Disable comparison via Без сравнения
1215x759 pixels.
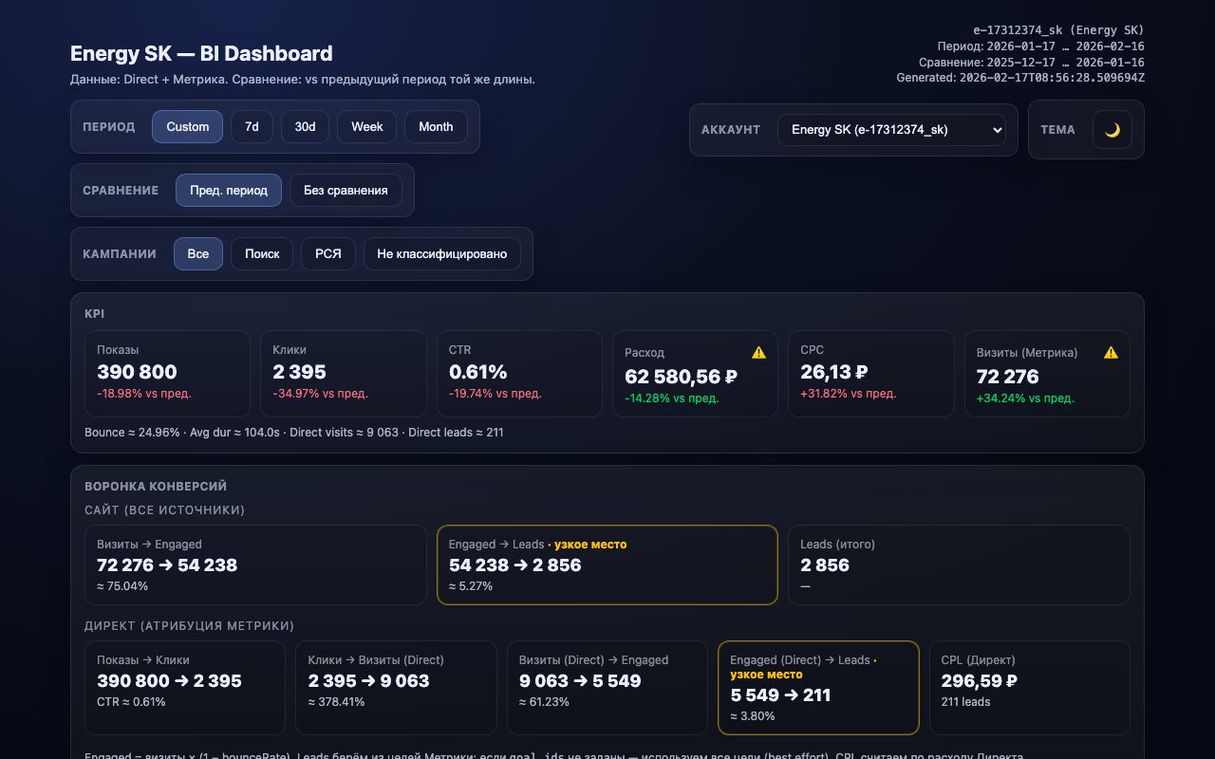pos(346,190)
